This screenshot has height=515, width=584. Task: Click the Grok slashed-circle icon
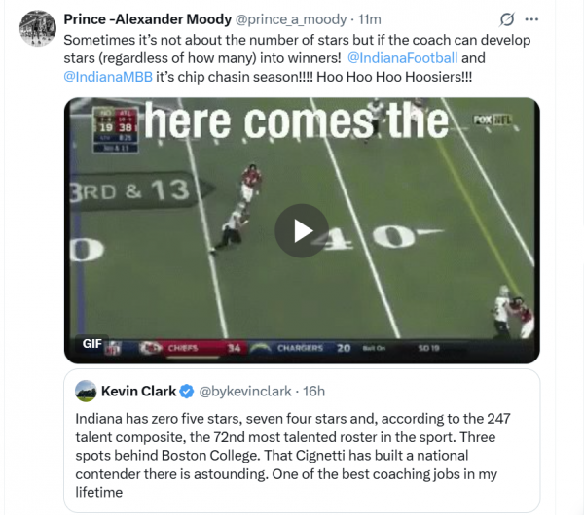tap(507, 19)
